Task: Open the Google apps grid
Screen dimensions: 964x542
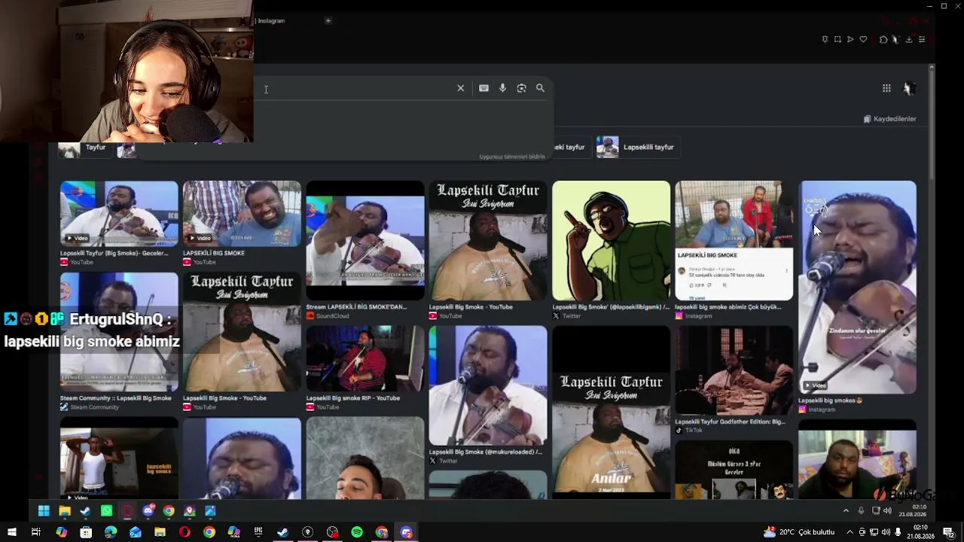Action: 886,88
